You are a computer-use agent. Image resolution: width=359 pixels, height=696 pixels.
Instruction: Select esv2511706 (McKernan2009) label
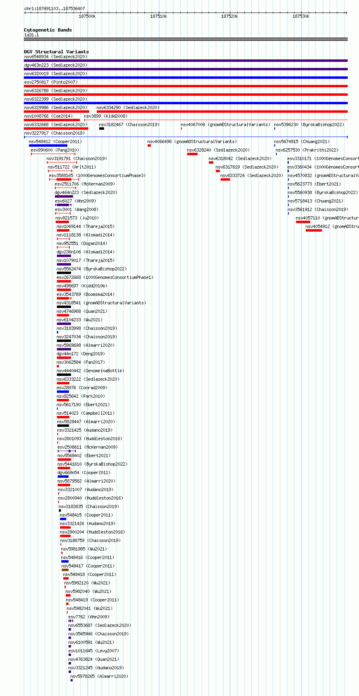85,184
